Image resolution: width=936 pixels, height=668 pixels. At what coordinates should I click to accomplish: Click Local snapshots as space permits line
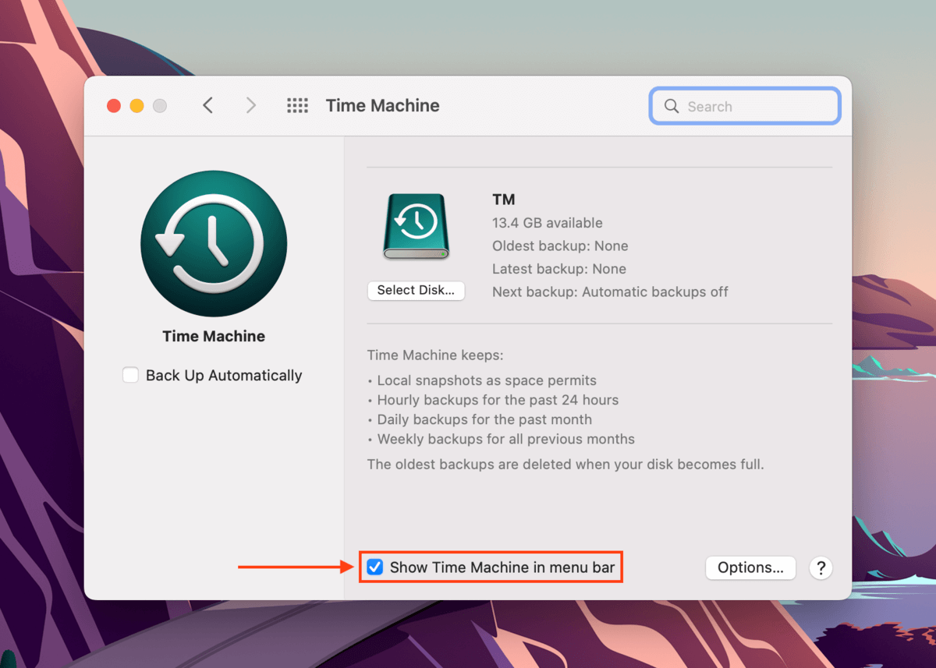point(487,380)
